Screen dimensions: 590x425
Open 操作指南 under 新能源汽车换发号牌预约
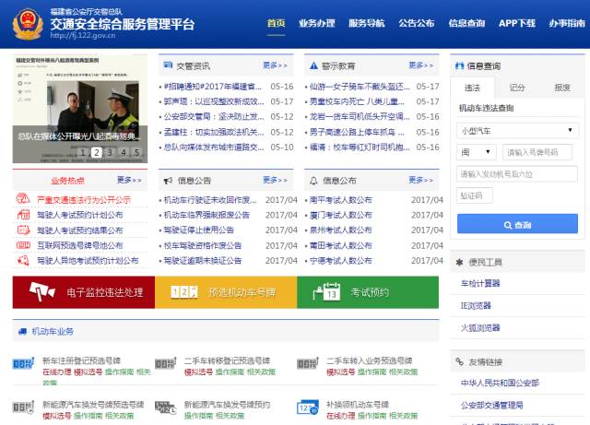tap(198, 416)
